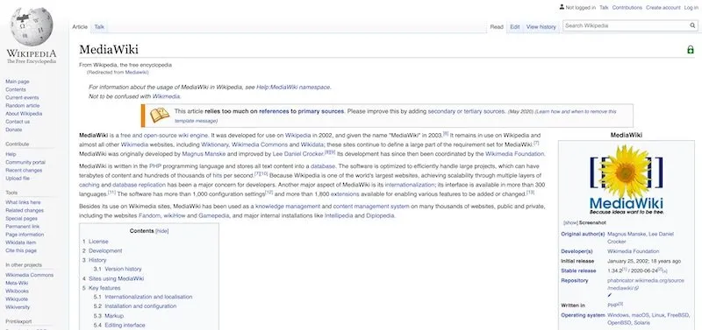Click Cite this page
Image resolution: width=702 pixels, height=330 pixels.
click(x=21, y=251)
